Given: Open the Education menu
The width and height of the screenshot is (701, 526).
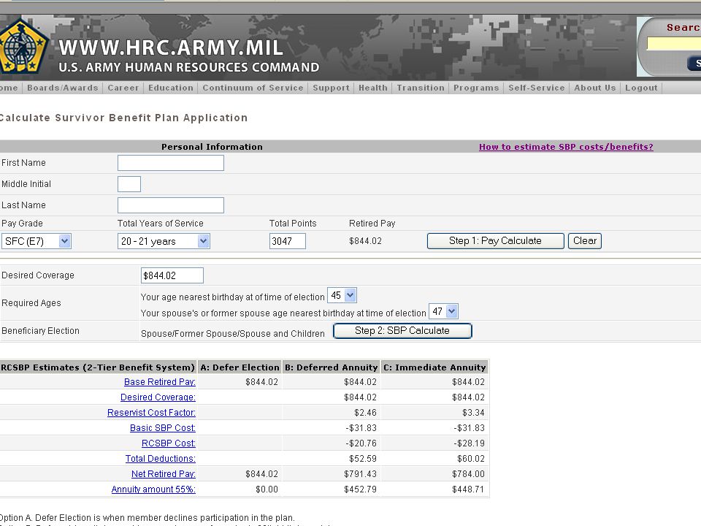Looking at the screenshot, I should tap(171, 88).
